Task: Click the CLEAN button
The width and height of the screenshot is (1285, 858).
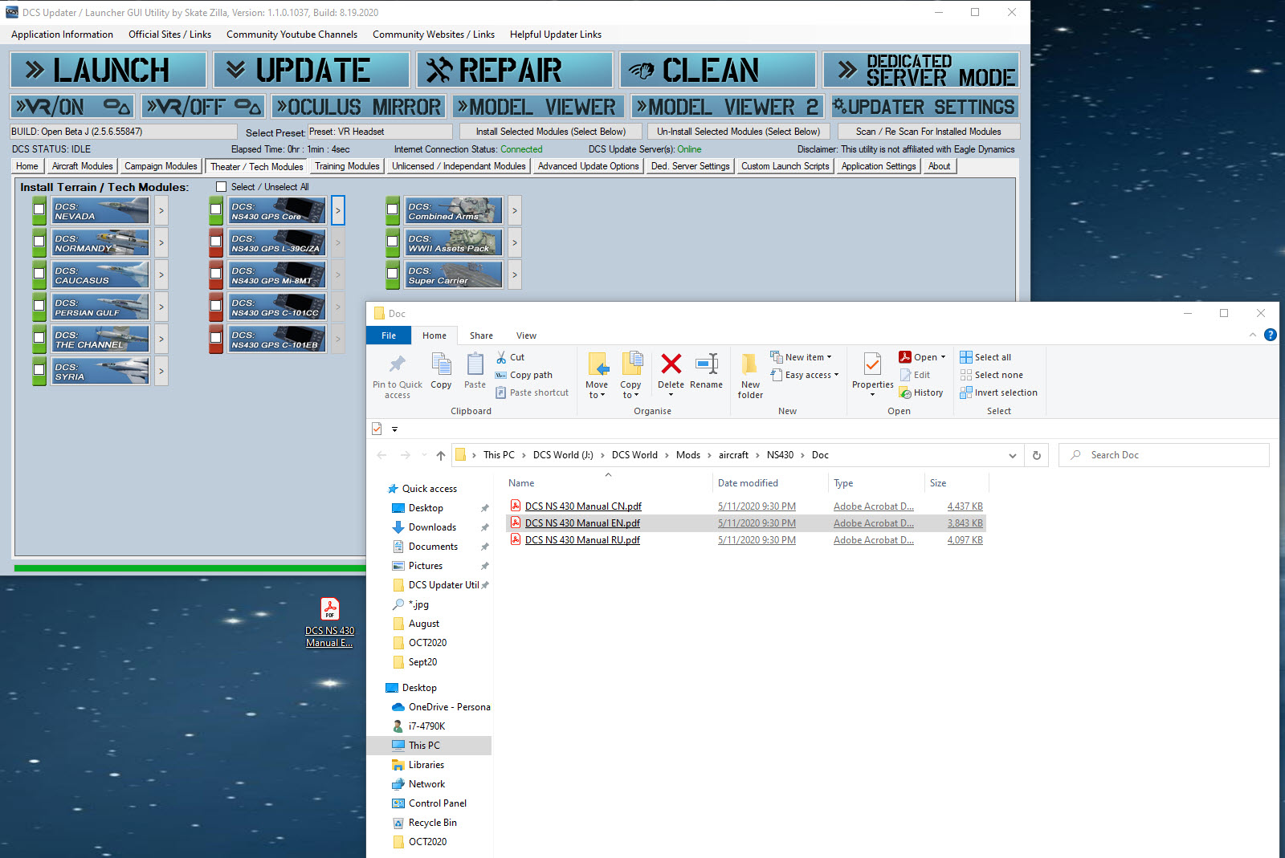Action: [718, 70]
